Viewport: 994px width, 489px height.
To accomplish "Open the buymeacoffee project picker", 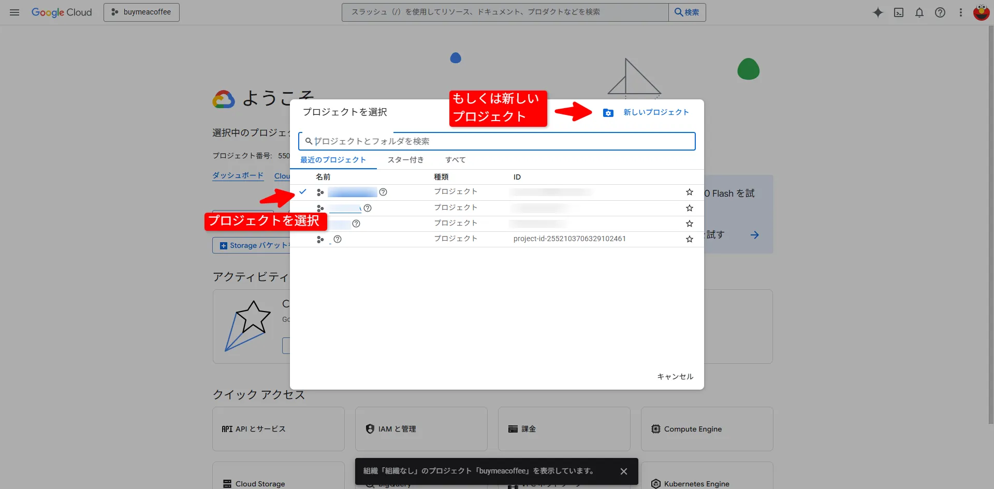I will click(x=141, y=12).
